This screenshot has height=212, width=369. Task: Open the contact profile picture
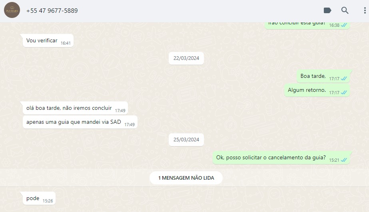point(12,10)
